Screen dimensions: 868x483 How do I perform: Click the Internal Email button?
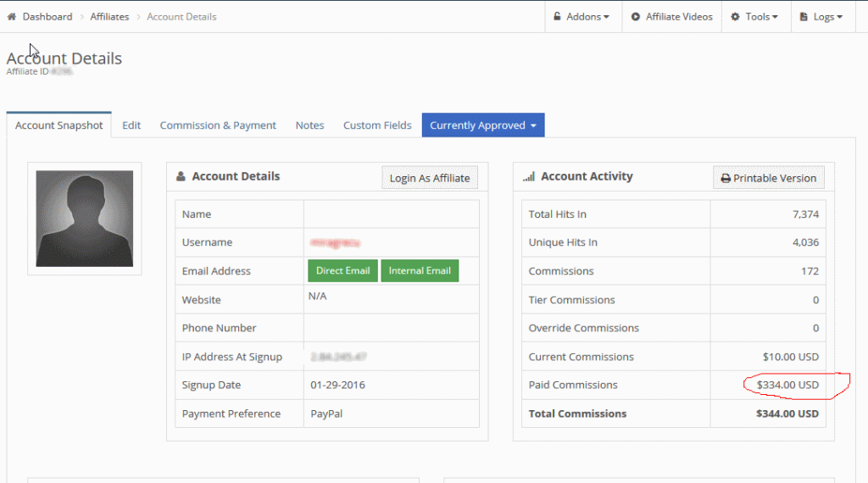coord(420,271)
